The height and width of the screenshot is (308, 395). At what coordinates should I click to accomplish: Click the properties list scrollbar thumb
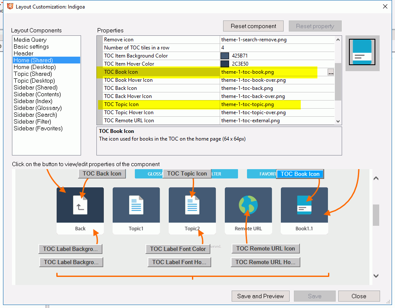pyautogui.click(x=338, y=81)
